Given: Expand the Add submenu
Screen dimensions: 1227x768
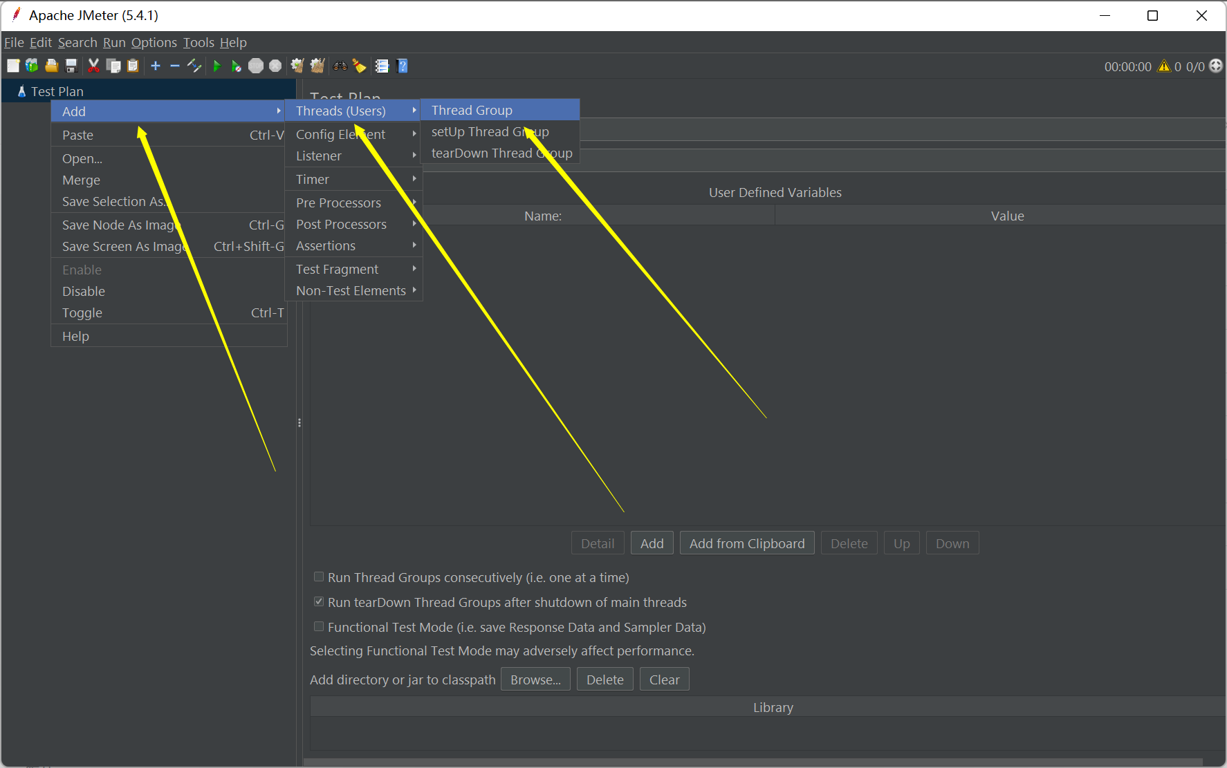Looking at the screenshot, I should coord(168,111).
